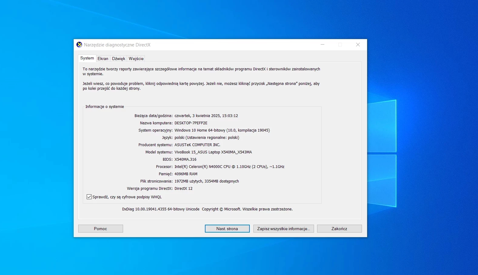Click the DirectX diagnostic tool title icon
Screen dimensions: 478x275
(79, 45)
